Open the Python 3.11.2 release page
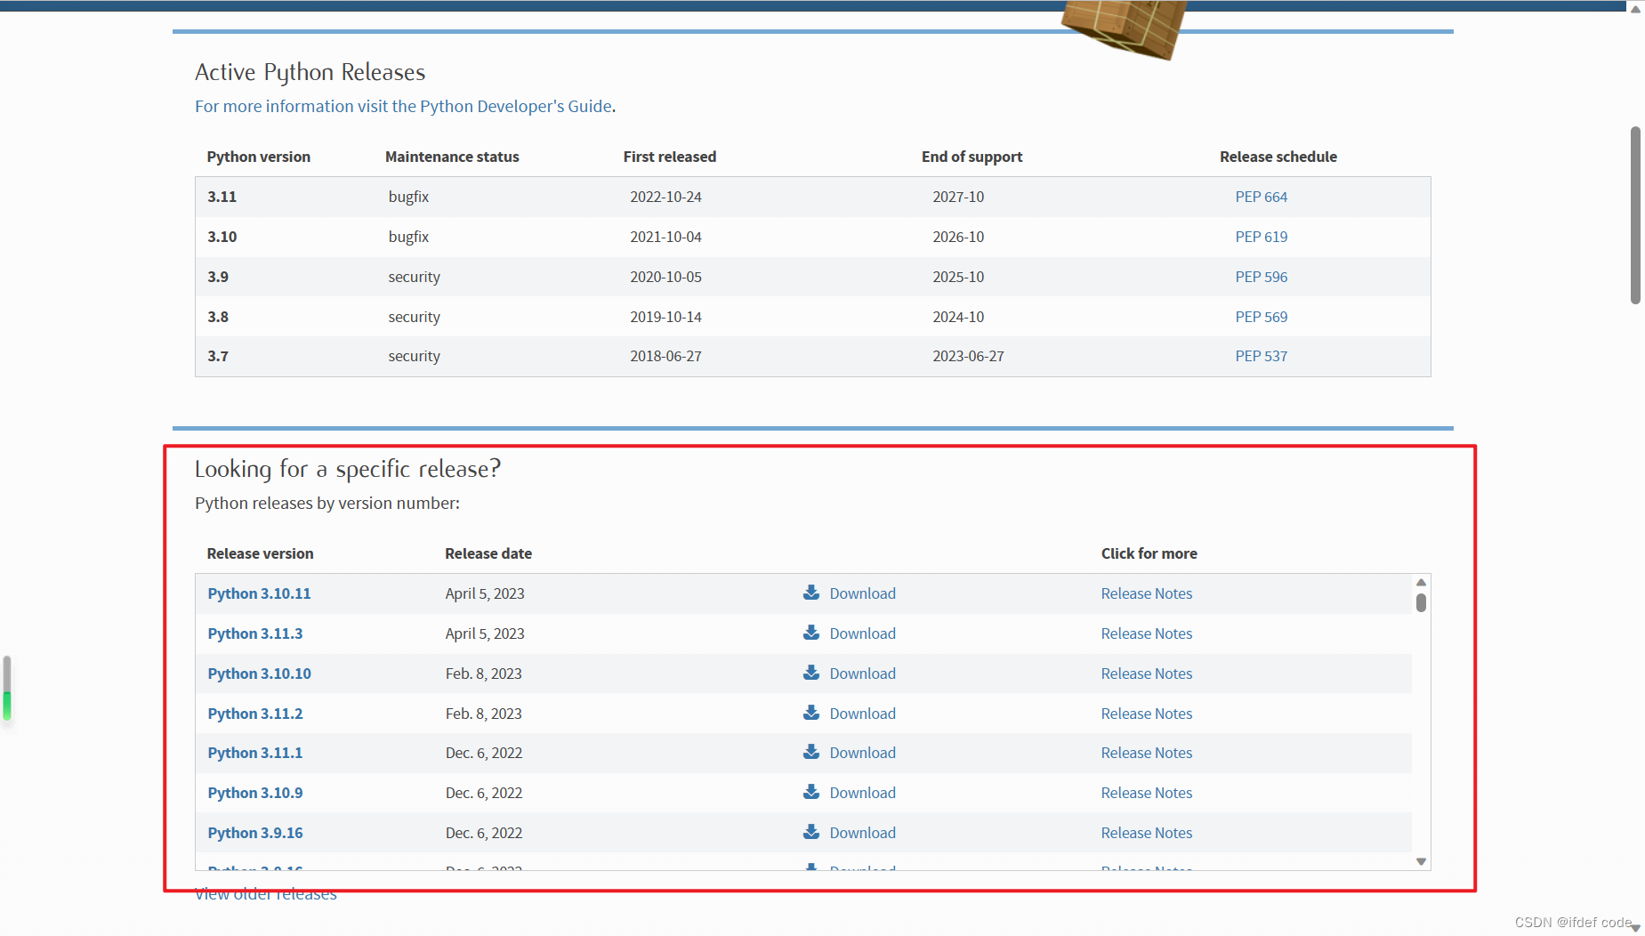 click(255, 714)
